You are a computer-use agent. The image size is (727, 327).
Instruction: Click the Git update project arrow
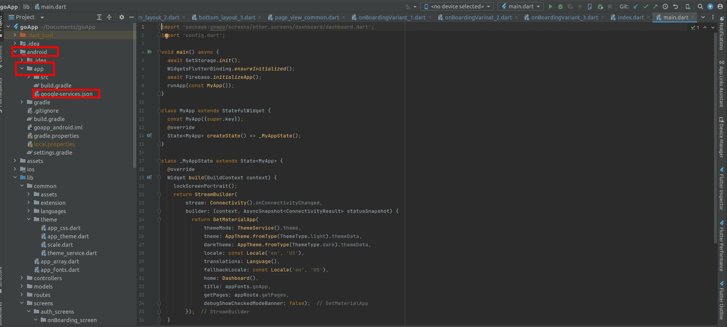[636, 6]
